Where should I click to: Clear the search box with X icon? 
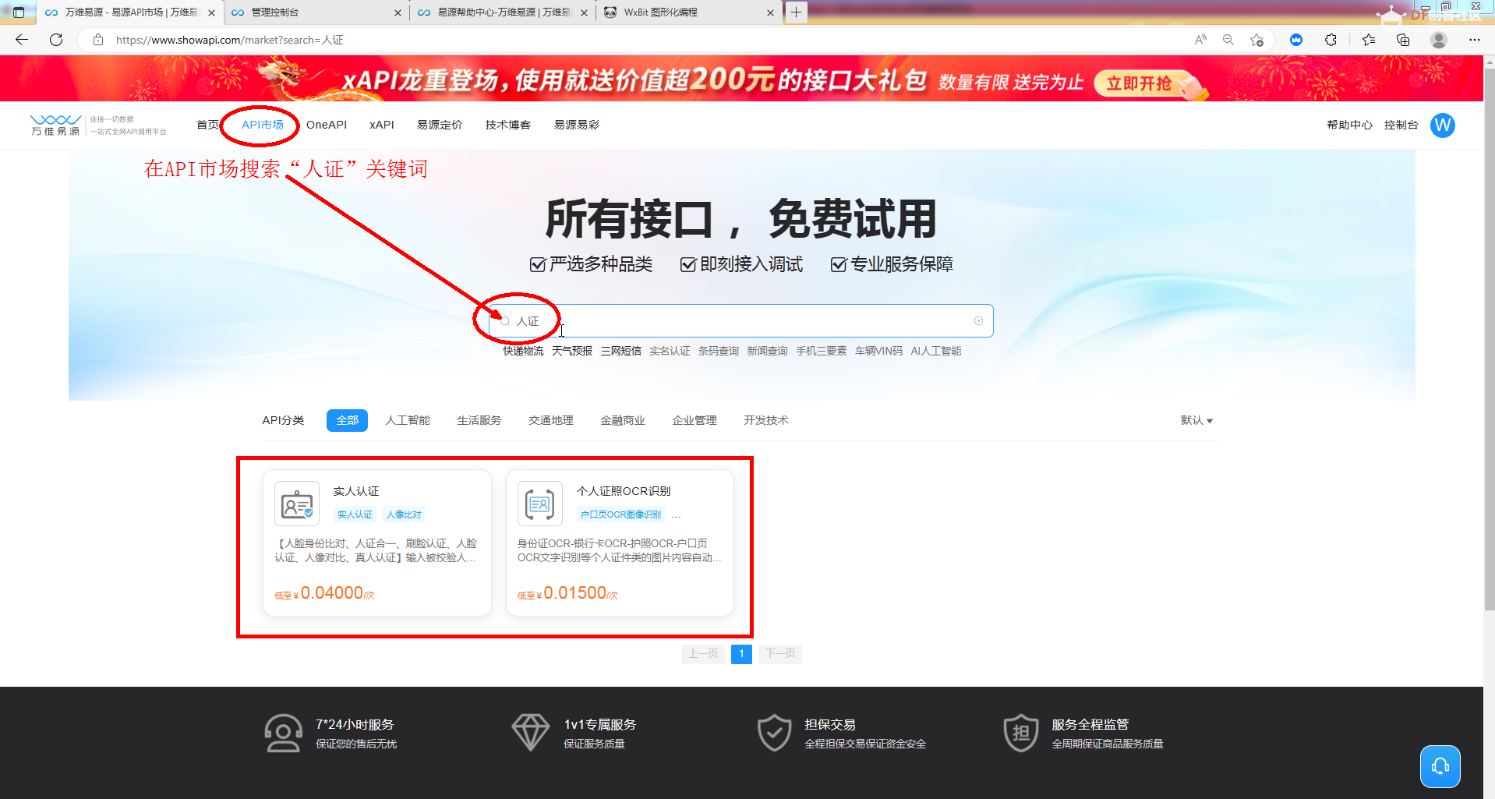(978, 321)
